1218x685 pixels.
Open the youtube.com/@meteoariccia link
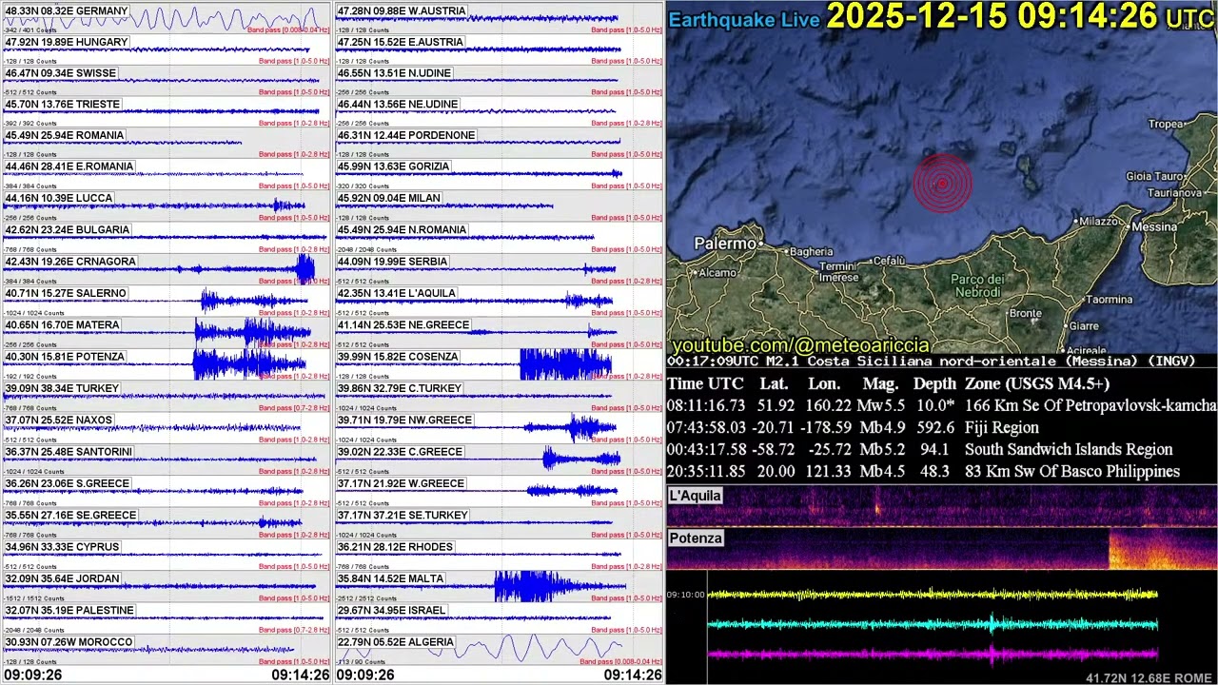click(x=800, y=345)
